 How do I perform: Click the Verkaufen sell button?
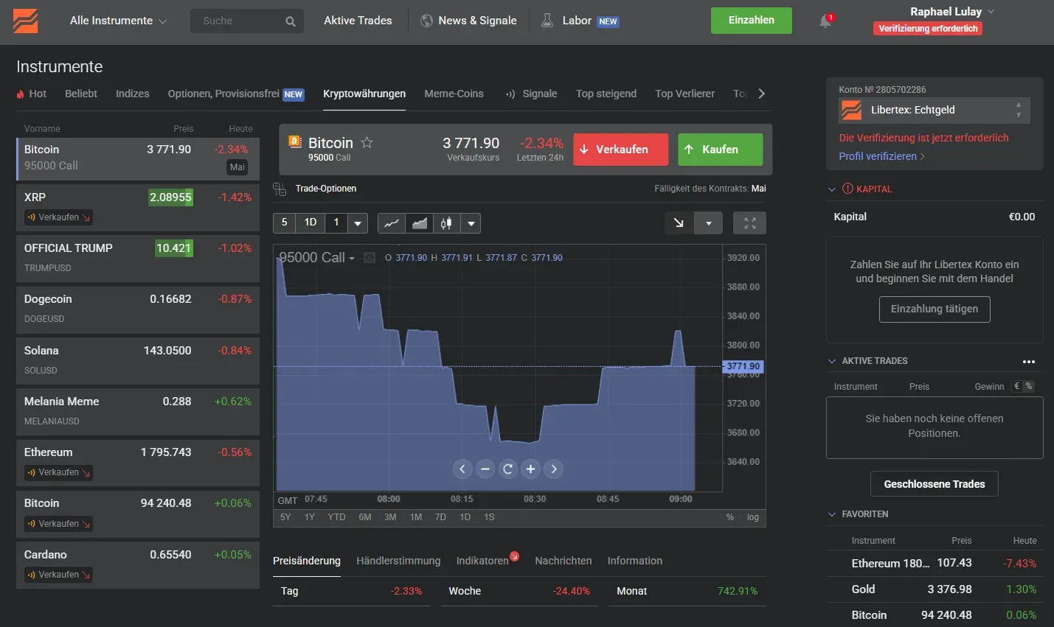(x=621, y=150)
